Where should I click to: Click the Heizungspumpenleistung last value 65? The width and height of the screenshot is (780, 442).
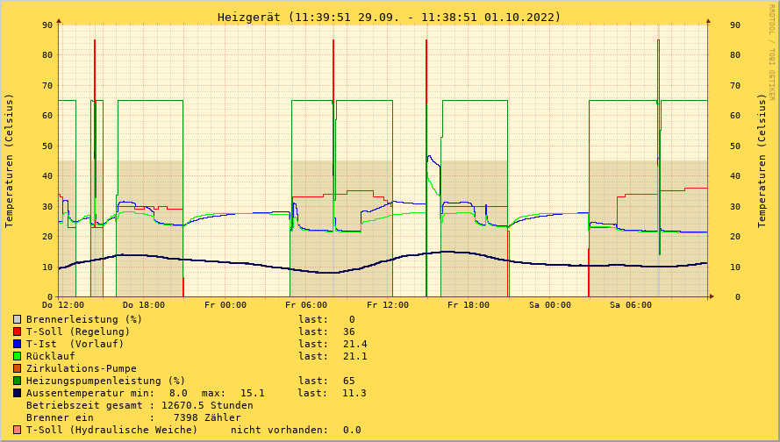point(349,381)
